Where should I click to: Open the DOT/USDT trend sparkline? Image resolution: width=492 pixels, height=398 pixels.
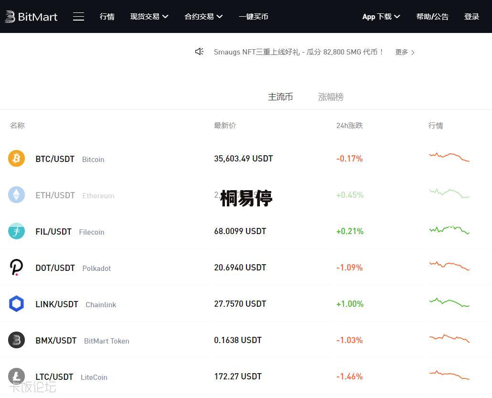click(x=449, y=266)
